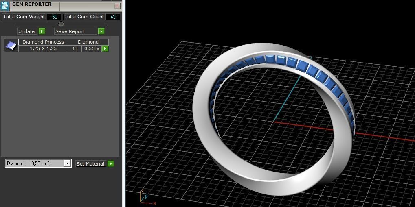Image resolution: width=415 pixels, height=207 pixels.
Task: Click the Diamond material cell in gem row
Action: pyautogui.click(x=88, y=42)
